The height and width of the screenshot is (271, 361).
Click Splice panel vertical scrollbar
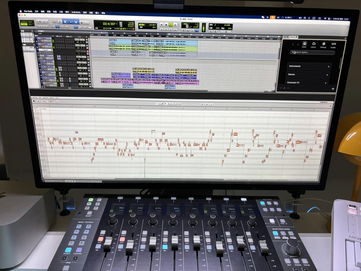[x=340, y=63]
